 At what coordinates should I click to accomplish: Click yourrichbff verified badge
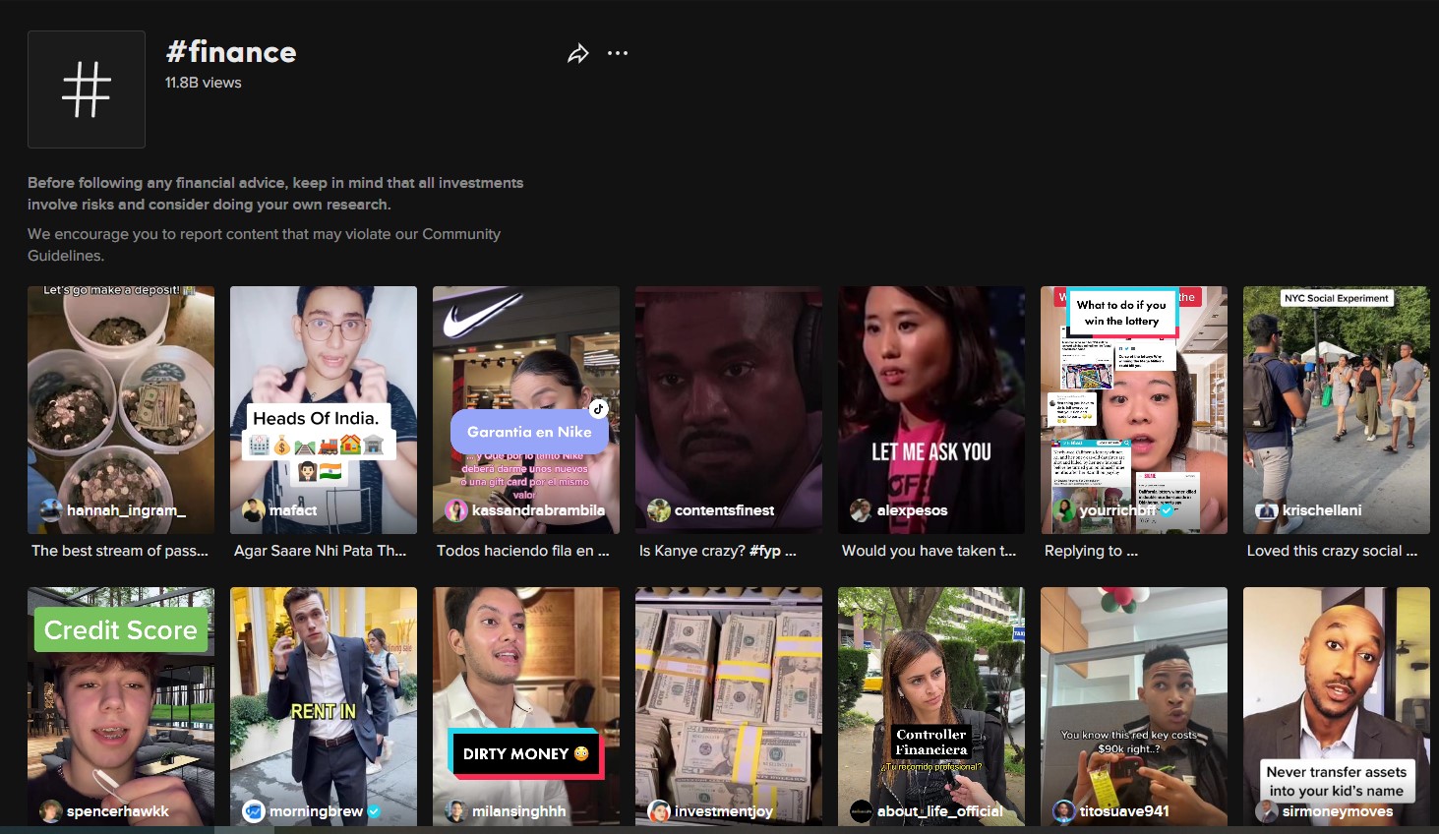point(1167,510)
